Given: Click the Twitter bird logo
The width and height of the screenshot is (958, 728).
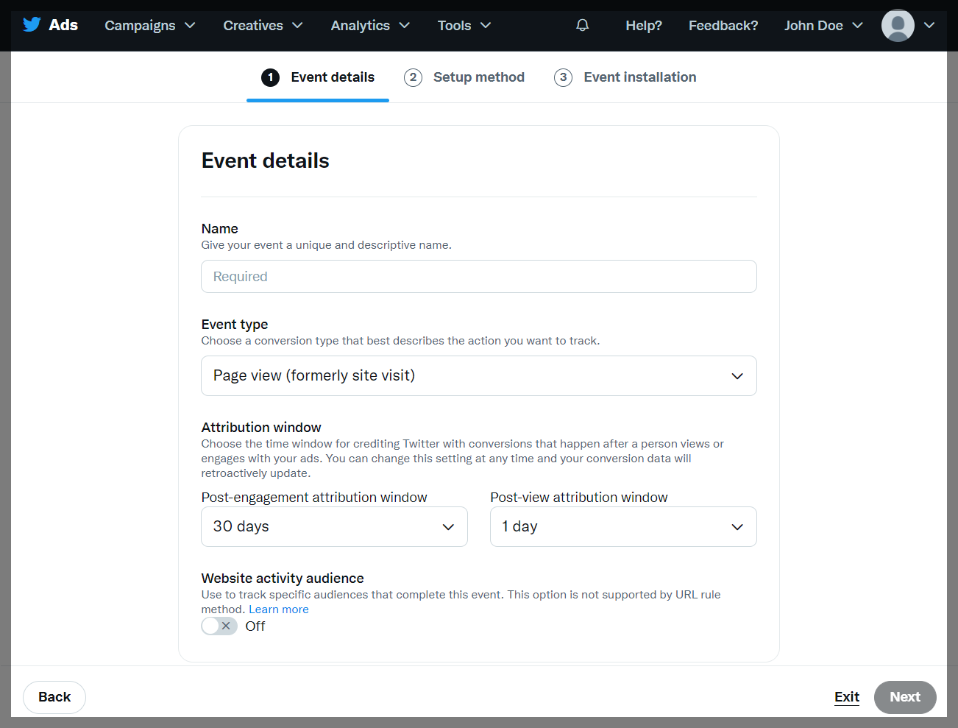Looking at the screenshot, I should (32, 25).
